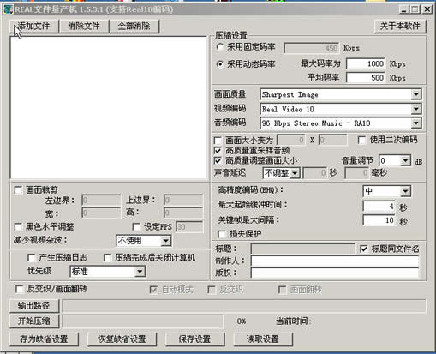Click the 制作人 text field

(x=335, y=261)
